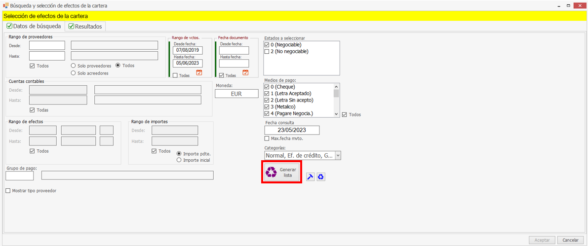Enable Mostrar tipo proveedor checkbox

pyautogui.click(x=8, y=191)
